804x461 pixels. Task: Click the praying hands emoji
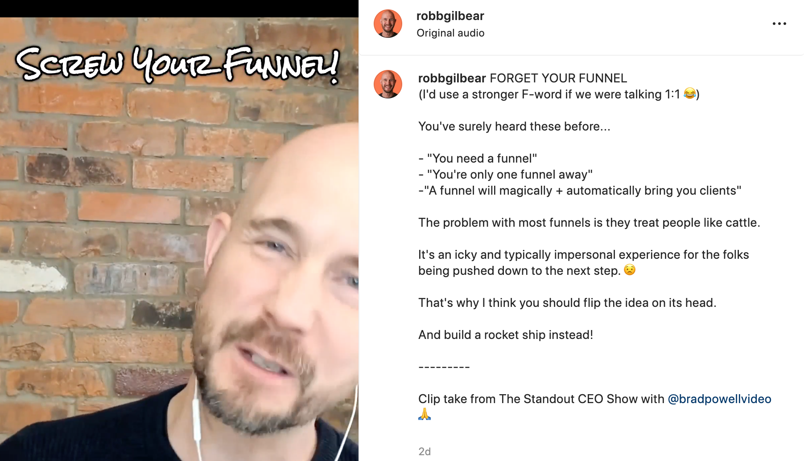425,414
